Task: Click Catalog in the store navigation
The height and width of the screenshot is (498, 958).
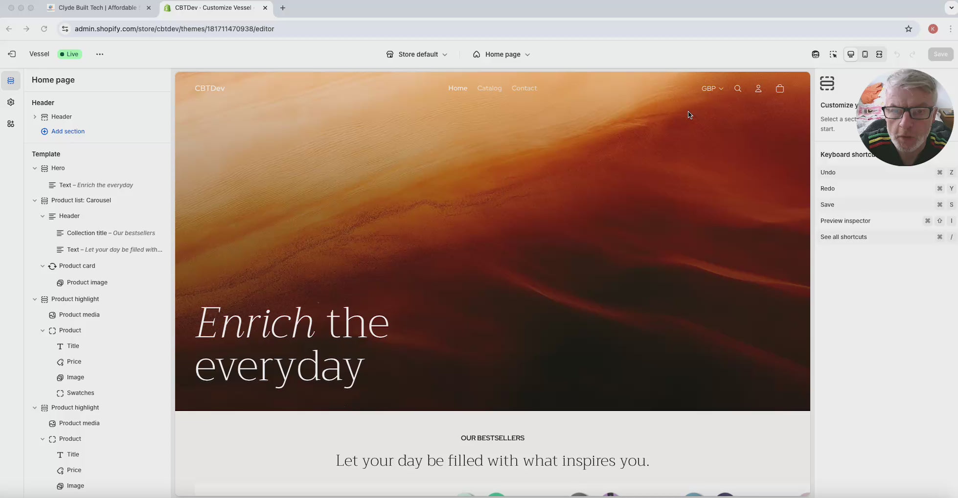Action: (489, 88)
